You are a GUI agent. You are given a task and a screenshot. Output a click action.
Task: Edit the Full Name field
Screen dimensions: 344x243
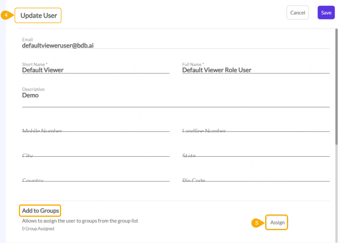point(256,70)
